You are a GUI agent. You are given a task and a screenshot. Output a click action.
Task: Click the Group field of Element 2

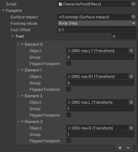point(100,109)
